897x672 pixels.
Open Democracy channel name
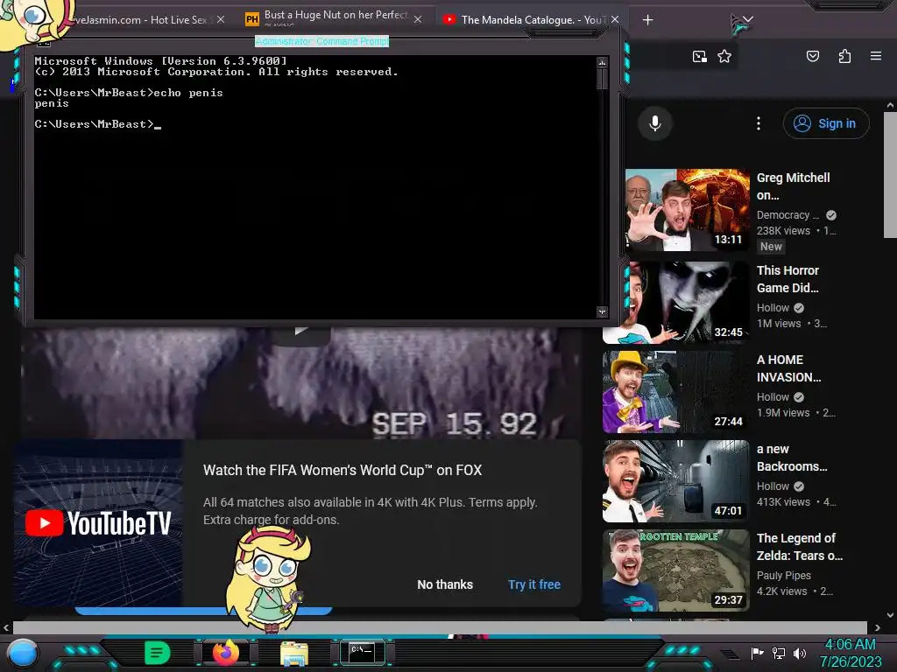point(788,215)
